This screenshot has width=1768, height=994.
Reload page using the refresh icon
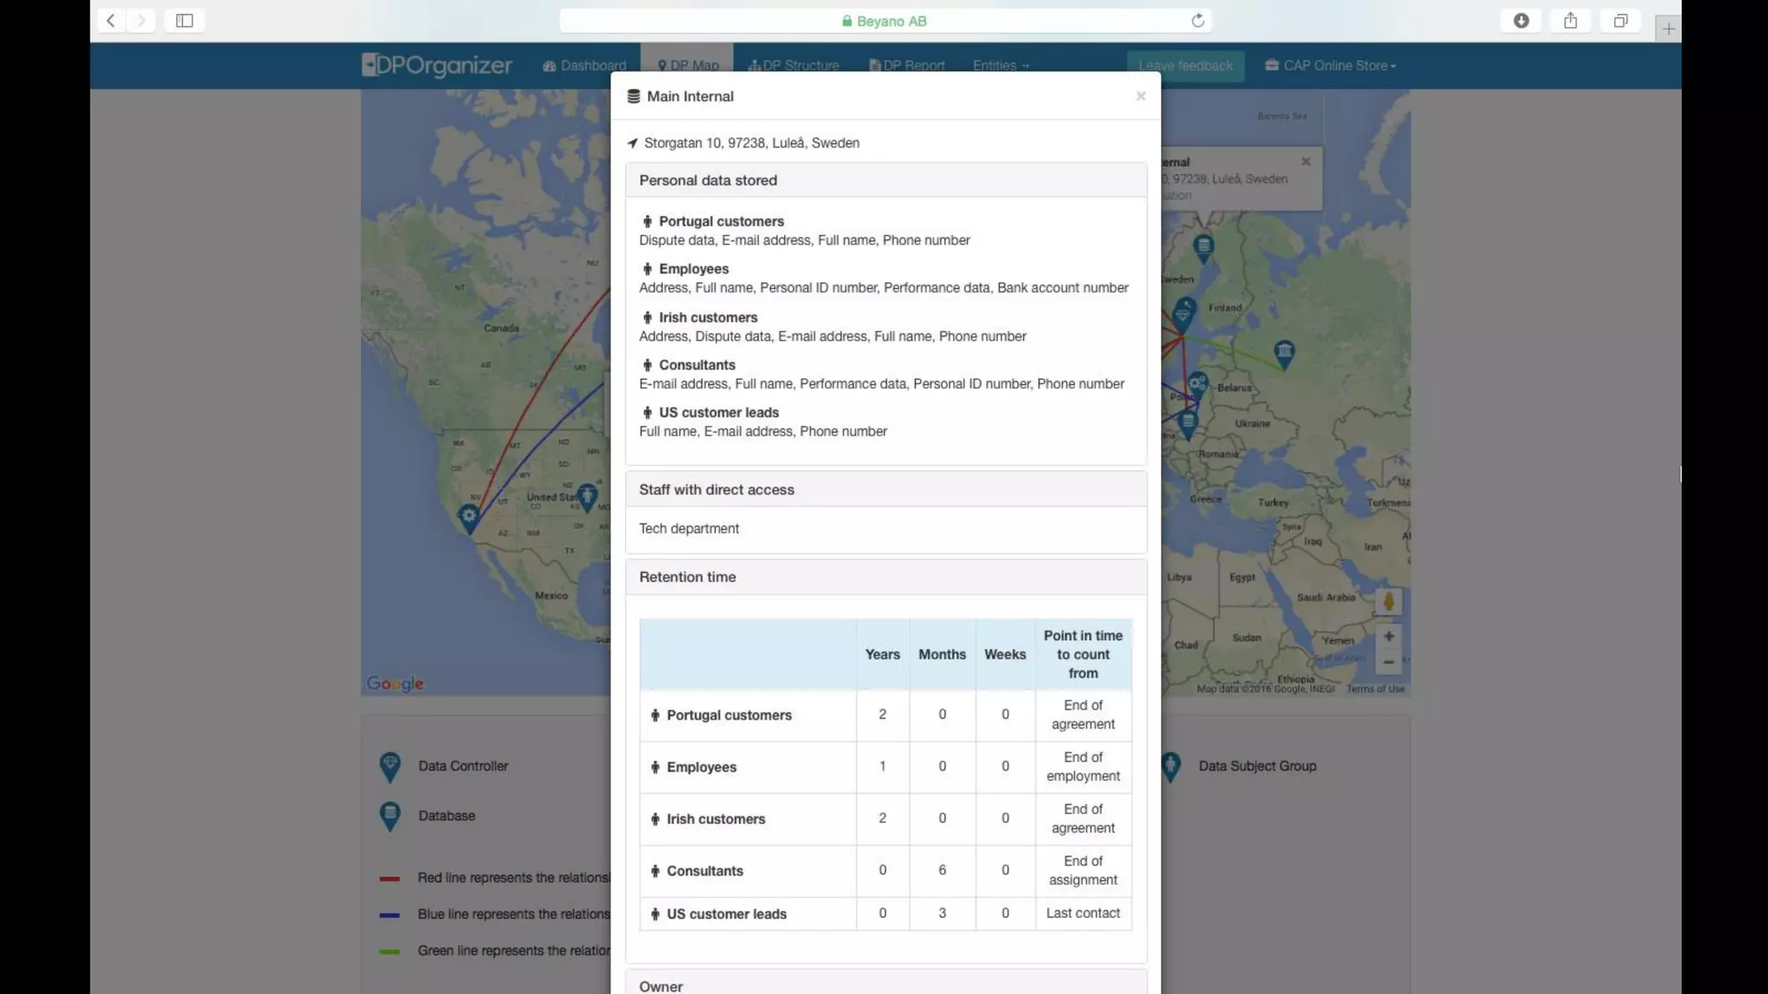tap(1197, 21)
